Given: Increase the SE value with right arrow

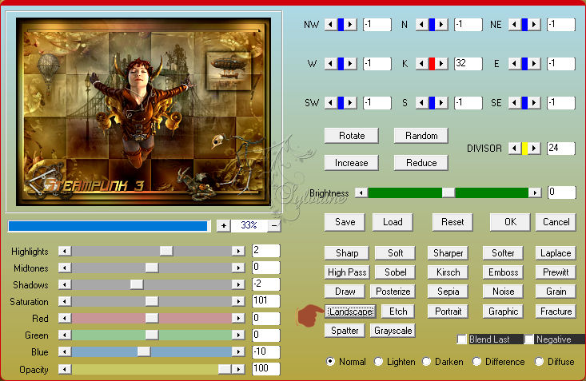Looking at the screenshot, I should pos(534,103).
